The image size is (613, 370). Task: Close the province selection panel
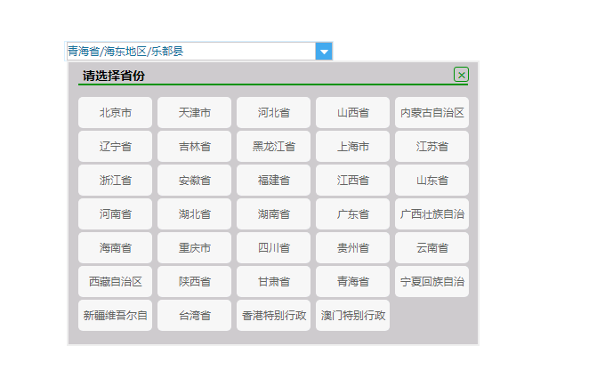click(462, 75)
